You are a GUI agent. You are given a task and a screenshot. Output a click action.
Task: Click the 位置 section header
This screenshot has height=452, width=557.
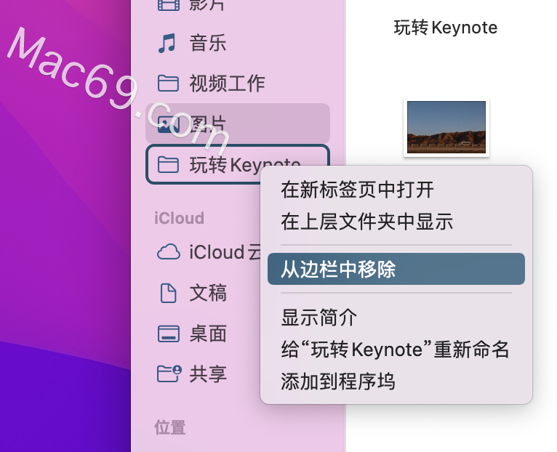[170, 427]
